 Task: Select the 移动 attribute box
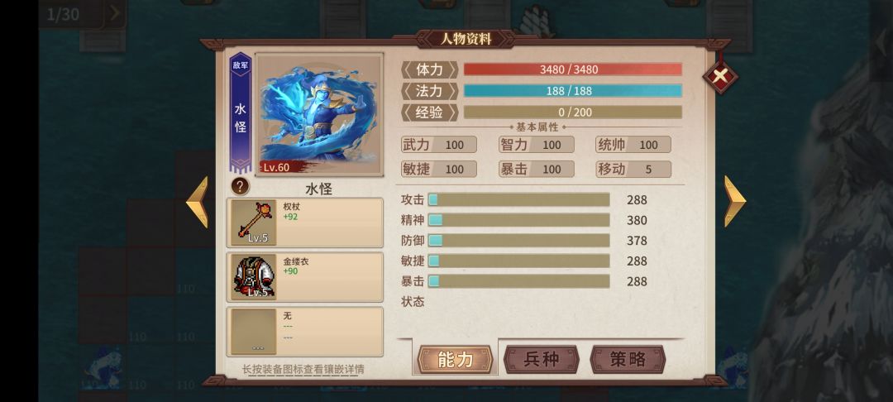633,169
